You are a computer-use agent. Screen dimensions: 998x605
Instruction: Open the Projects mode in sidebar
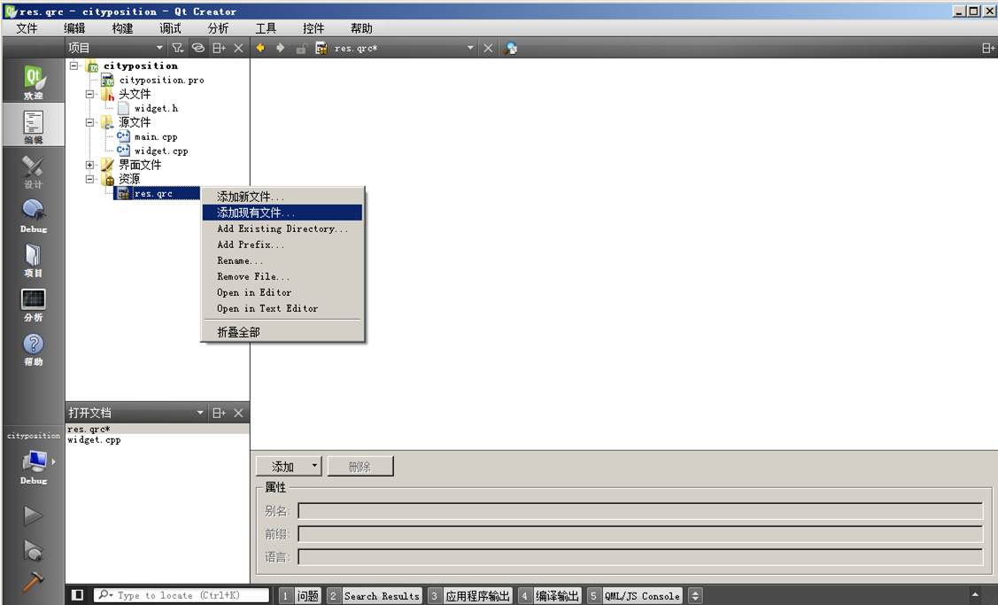pyautogui.click(x=33, y=260)
